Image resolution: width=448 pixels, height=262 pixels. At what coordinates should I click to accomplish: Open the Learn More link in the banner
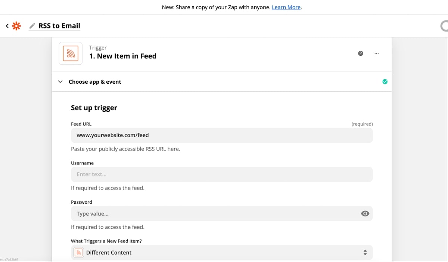click(x=286, y=7)
